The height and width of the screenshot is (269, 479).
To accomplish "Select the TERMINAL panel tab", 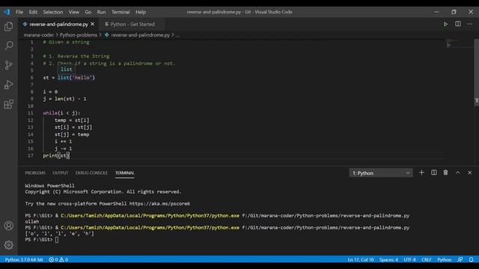I will [x=125, y=173].
